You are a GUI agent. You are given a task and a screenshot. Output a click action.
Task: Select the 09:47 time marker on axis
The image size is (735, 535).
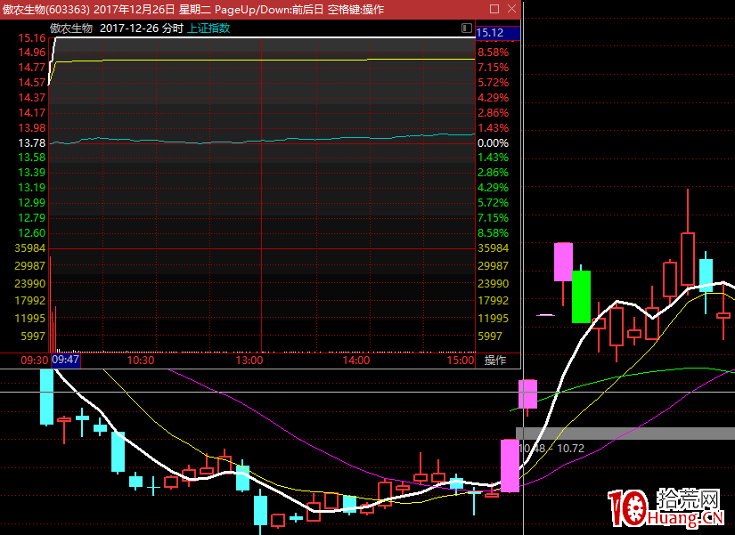[x=65, y=360]
